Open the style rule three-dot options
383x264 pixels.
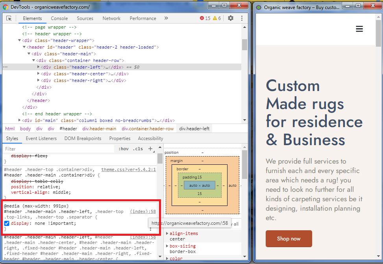(150, 229)
